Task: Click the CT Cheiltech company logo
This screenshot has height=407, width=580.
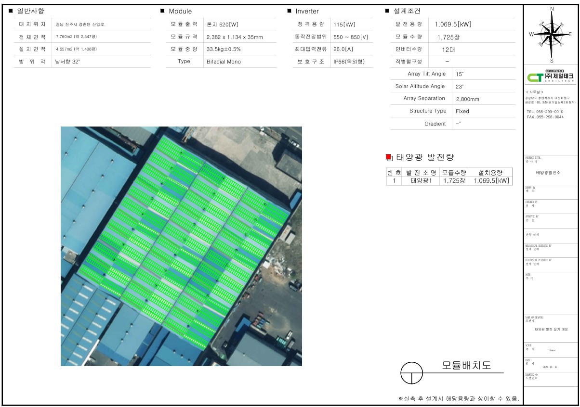Action: coord(551,77)
